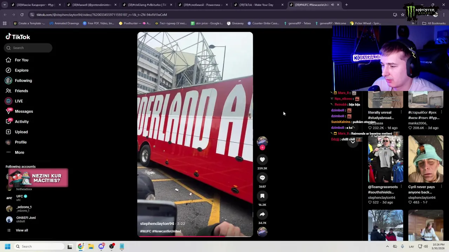Viewport: 449px width, 252px height.
Task: Click the #NewcastleUnited hashtag
Action: 167,231
